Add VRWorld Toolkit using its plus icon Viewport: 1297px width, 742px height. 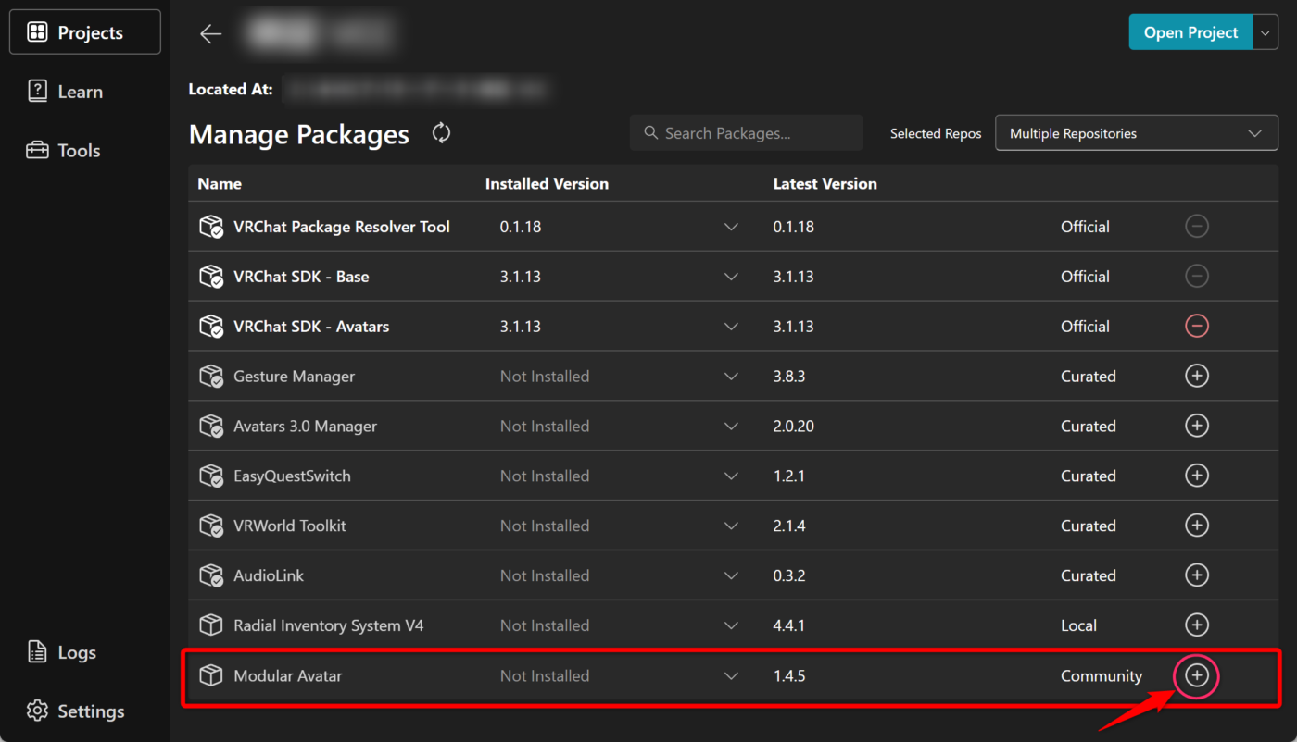tap(1197, 526)
